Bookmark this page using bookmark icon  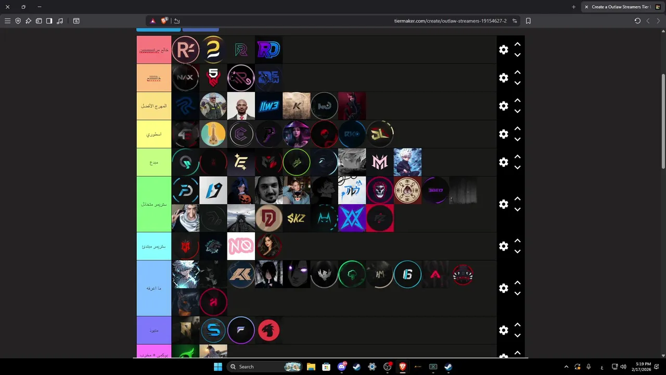tap(528, 21)
